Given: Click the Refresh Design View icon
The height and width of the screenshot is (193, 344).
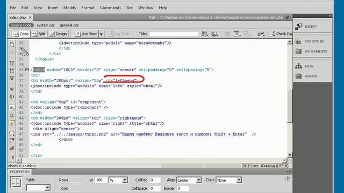Looking at the screenshot, I should [227, 34].
